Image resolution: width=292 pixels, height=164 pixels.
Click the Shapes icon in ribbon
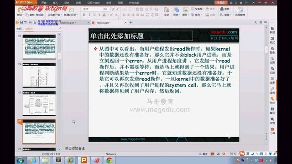coord(176,10)
